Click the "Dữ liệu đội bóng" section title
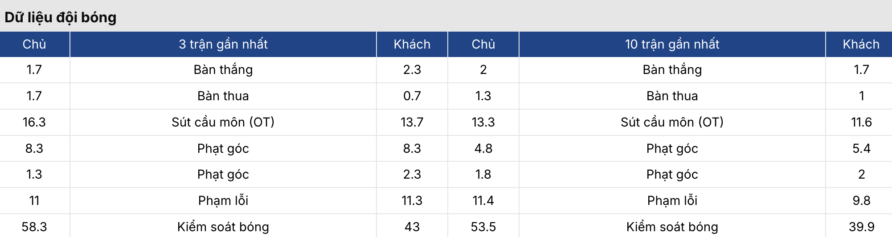Viewport: 892px width, 237px height. (x=61, y=17)
